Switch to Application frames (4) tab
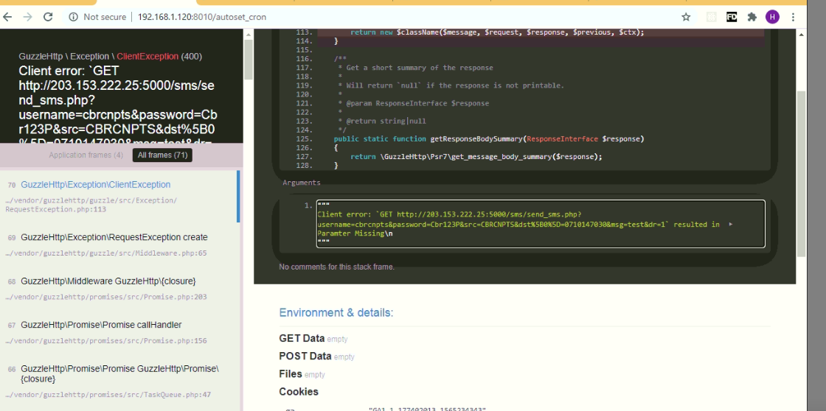Viewport: 826px width, 411px height. point(86,155)
